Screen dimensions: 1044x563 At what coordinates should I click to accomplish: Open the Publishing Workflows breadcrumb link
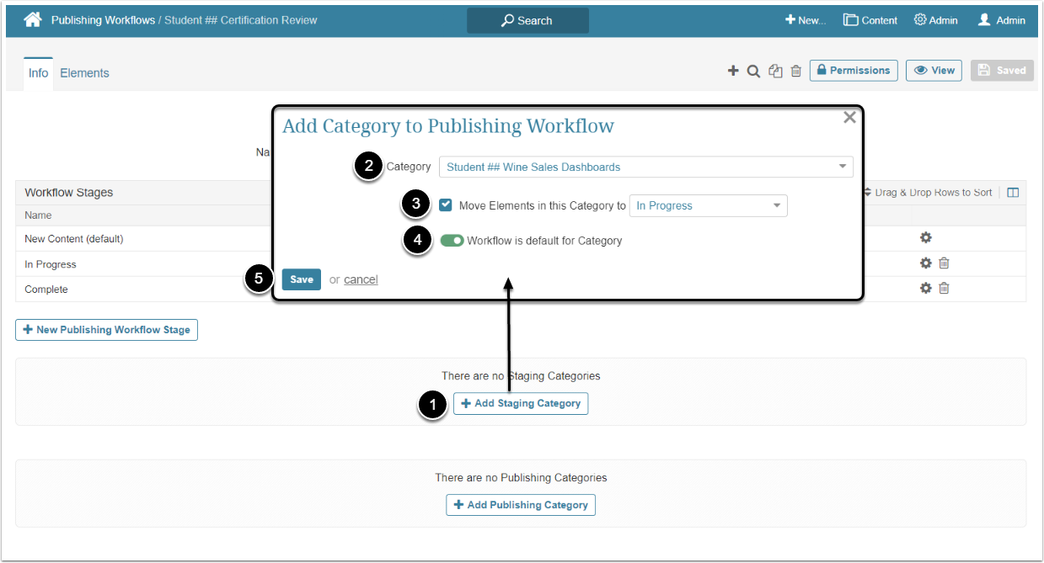[x=103, y=20]
